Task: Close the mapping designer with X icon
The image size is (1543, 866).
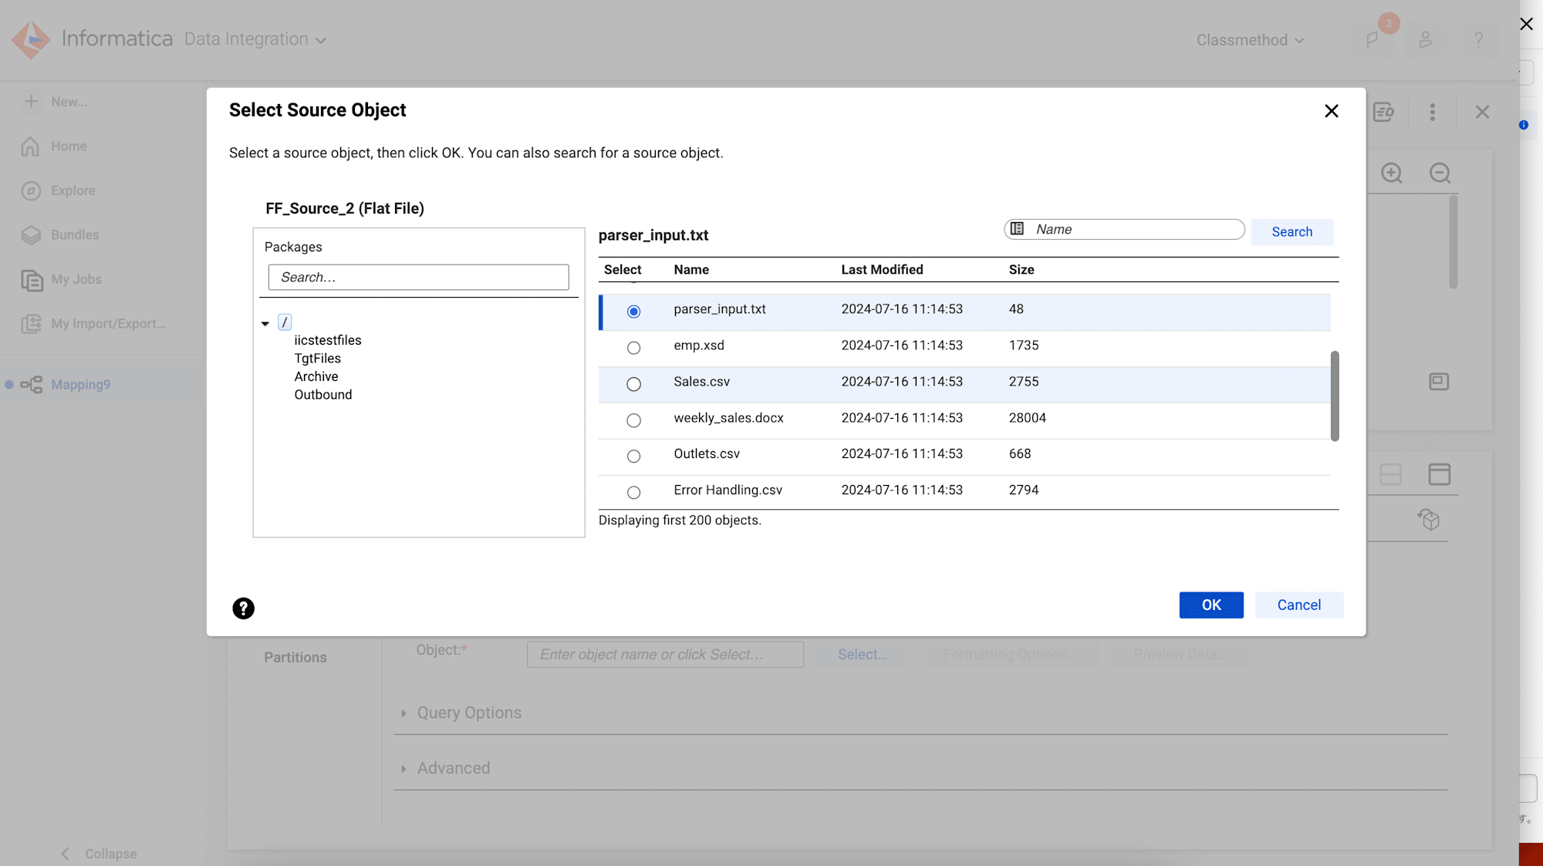Action: click(1482, 113)
